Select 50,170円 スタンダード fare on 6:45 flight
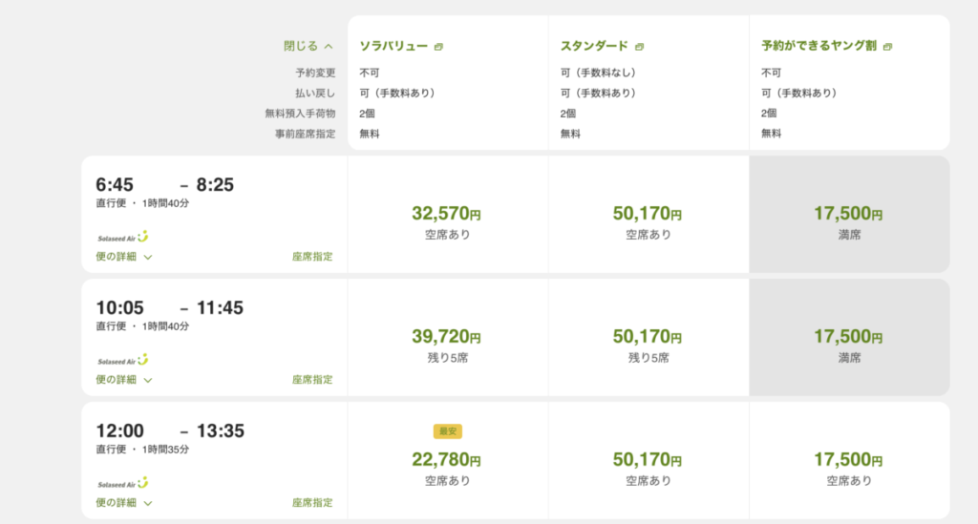Viewport: 978px width, 524px height. [648, 215]
